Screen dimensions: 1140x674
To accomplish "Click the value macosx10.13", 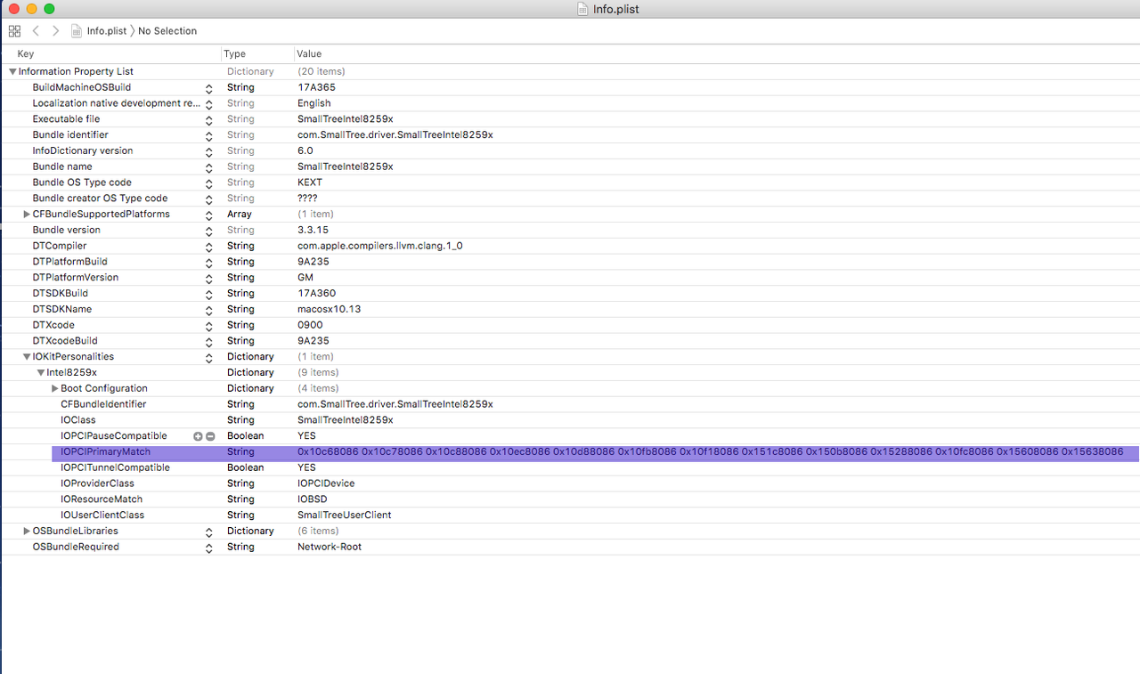I will click(x=329, y=310).
